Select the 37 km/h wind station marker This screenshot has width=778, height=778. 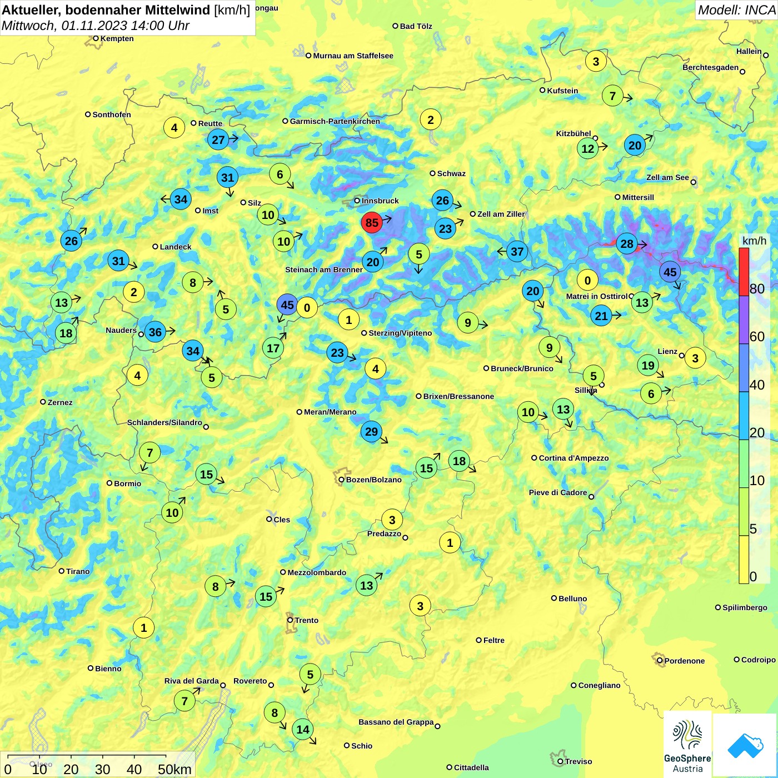click(x=517, y=252)
